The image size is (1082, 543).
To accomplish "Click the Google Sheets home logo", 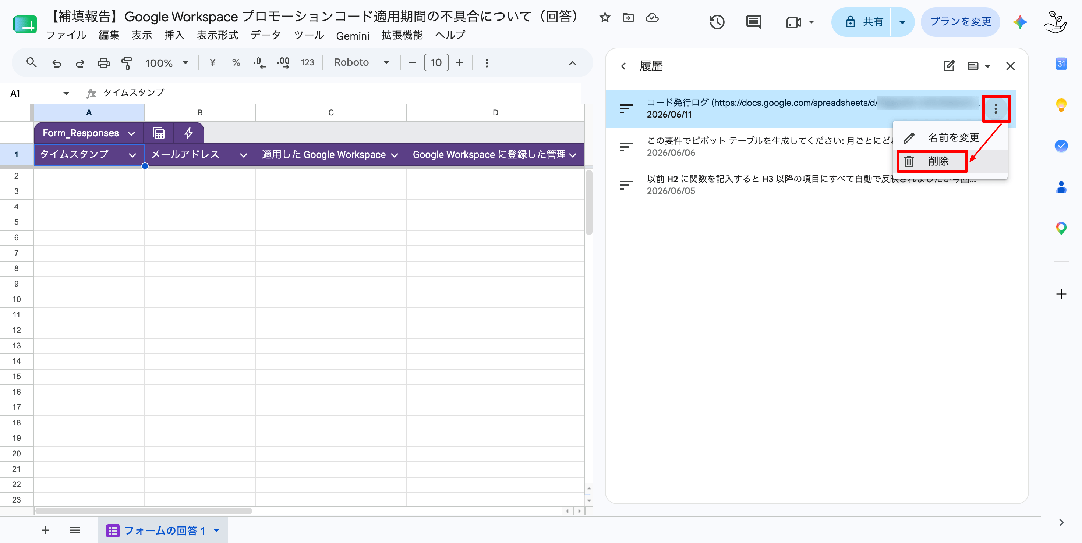I will (x=24, y=24).
